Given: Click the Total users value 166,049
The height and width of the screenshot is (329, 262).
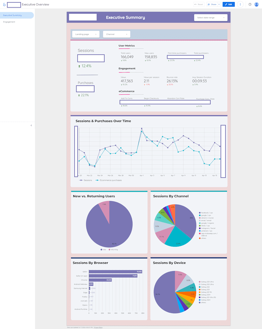Looking at the screenshot, I should [x=127, y=57].
